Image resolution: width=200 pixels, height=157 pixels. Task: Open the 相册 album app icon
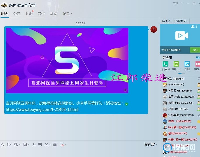pyautogui.click(x=187, y=64)
